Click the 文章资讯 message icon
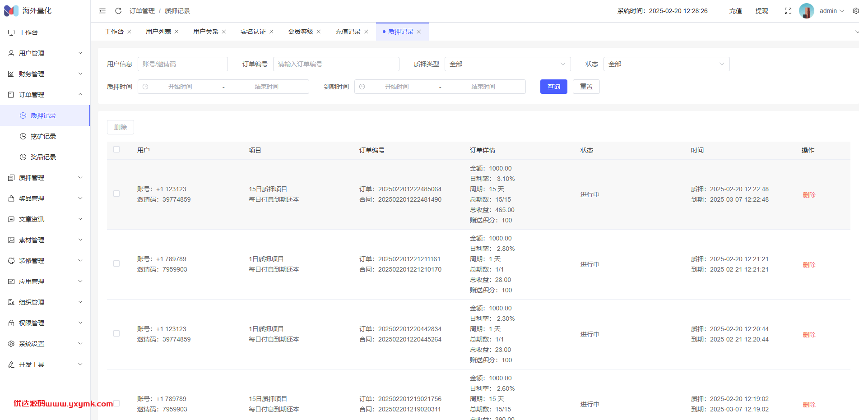 click(11, 219)
